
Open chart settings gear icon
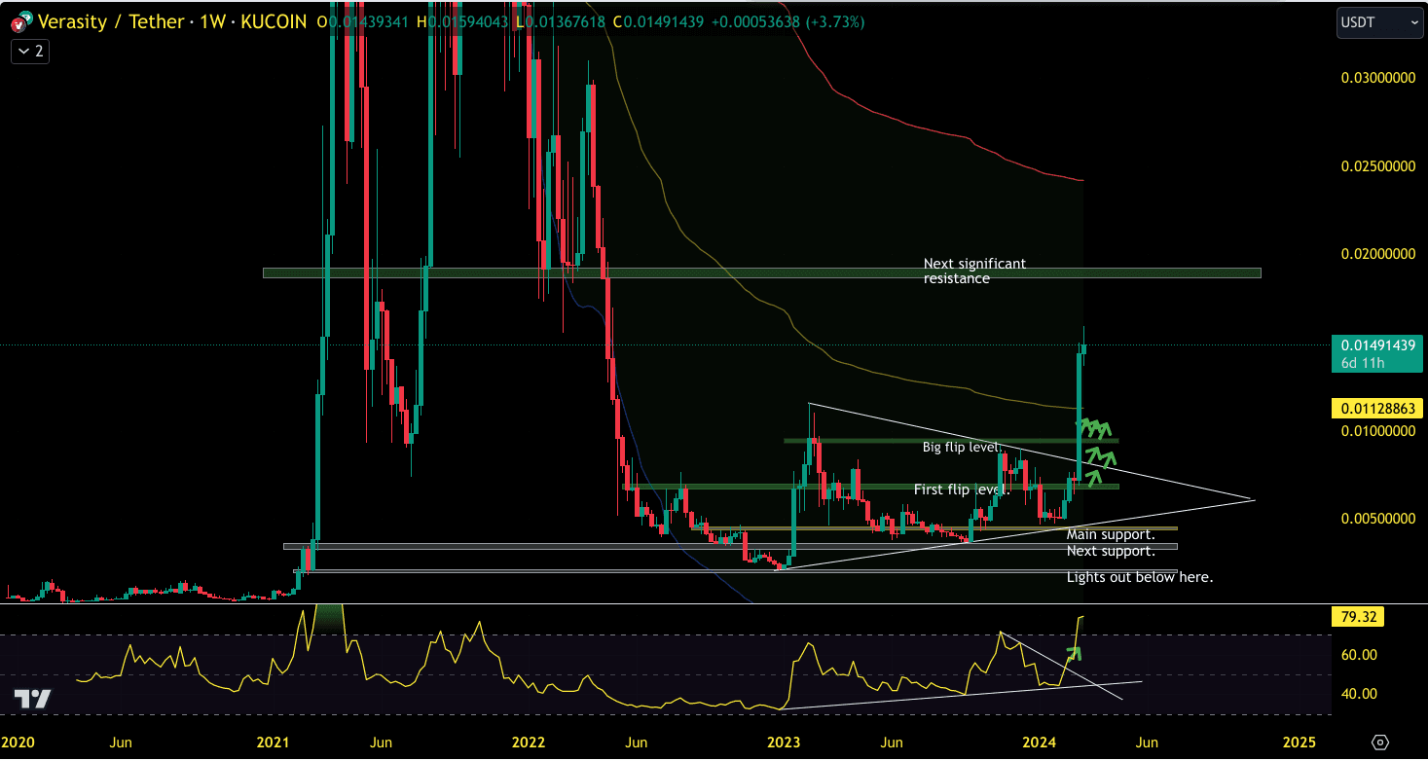click(x=1380, y=743)
